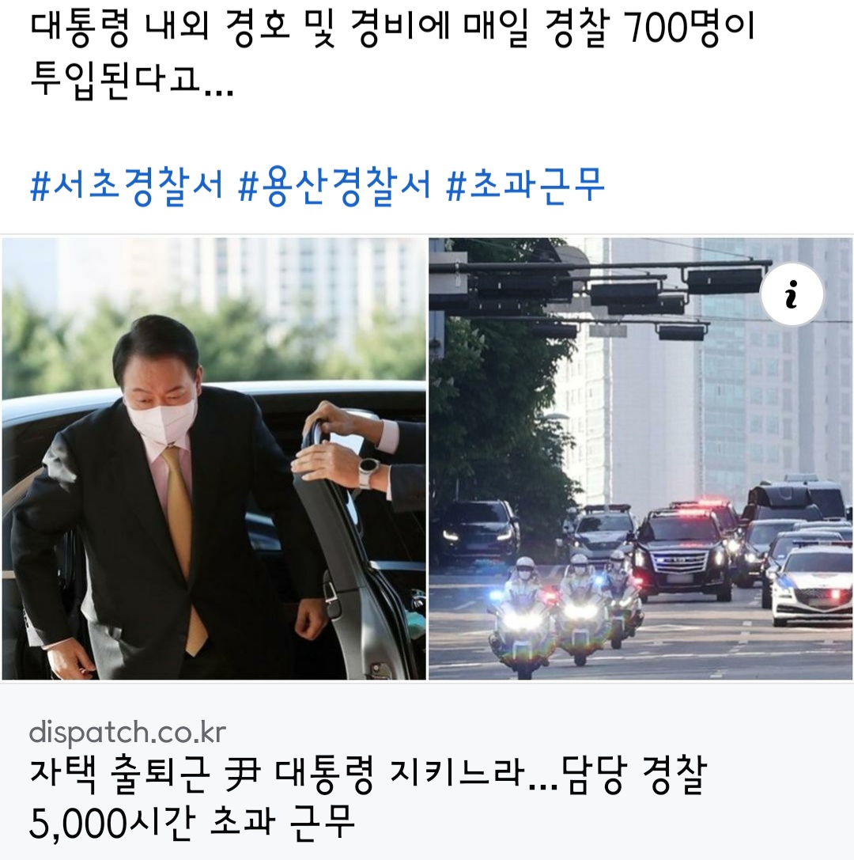854x860 pixels.
Task: Open the #서초경찰서 hashtag
Action: (127, 186)
